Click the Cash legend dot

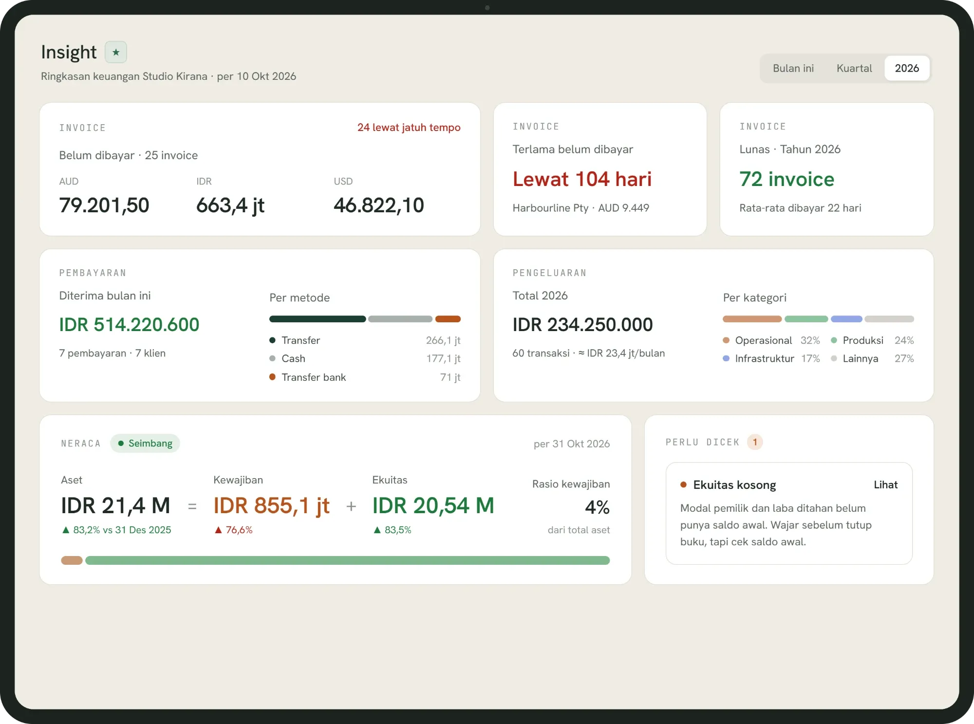[272, 358]
